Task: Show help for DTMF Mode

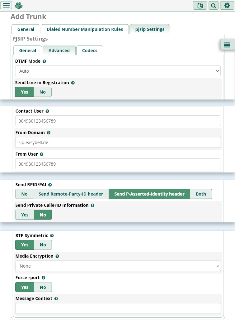Action: pos(44,61)
